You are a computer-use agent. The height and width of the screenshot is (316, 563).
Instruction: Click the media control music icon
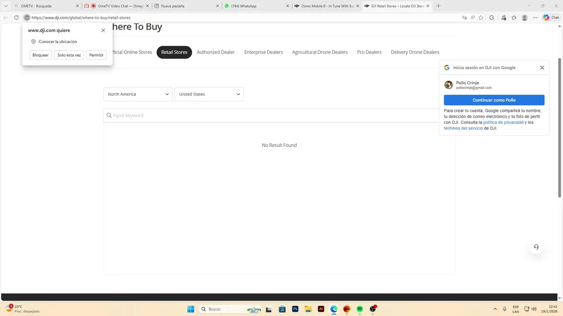[x=504, y=18]
